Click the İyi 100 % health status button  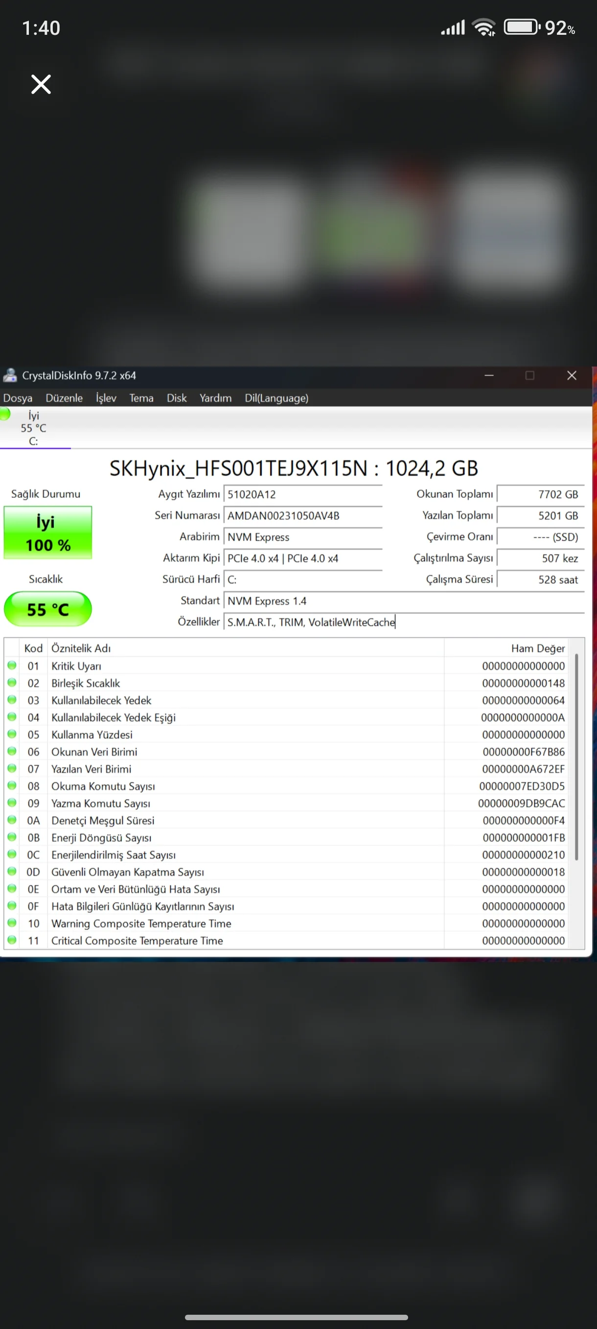click(48, 533)
